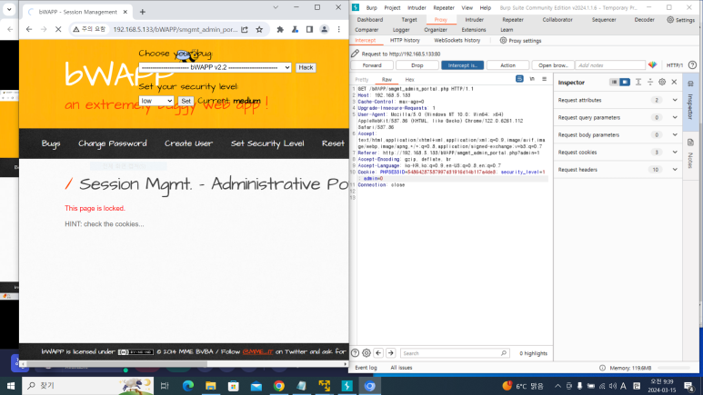Open search settings gear at bottom
703x395 pixels.
click(367, 353)
